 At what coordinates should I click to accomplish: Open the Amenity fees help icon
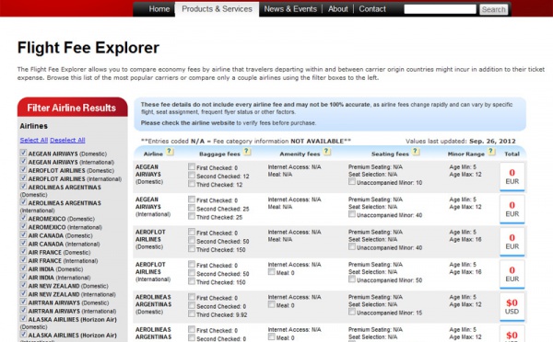pyautogui.click(x=327, y=152)
